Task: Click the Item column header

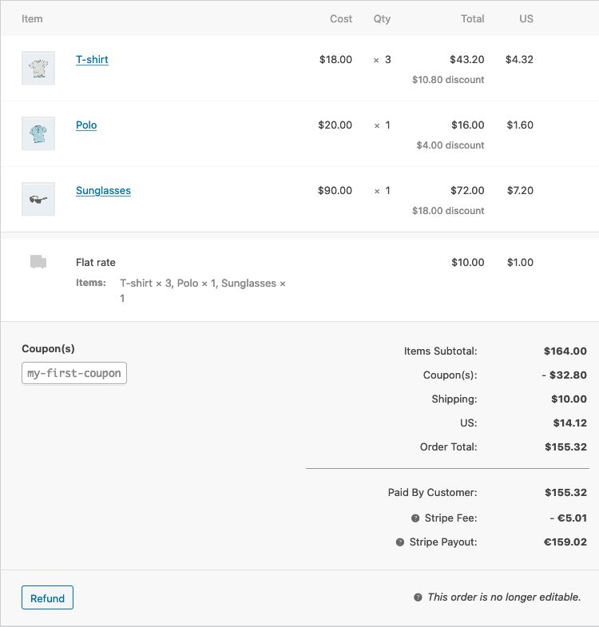Action: (x=32, y=18)
